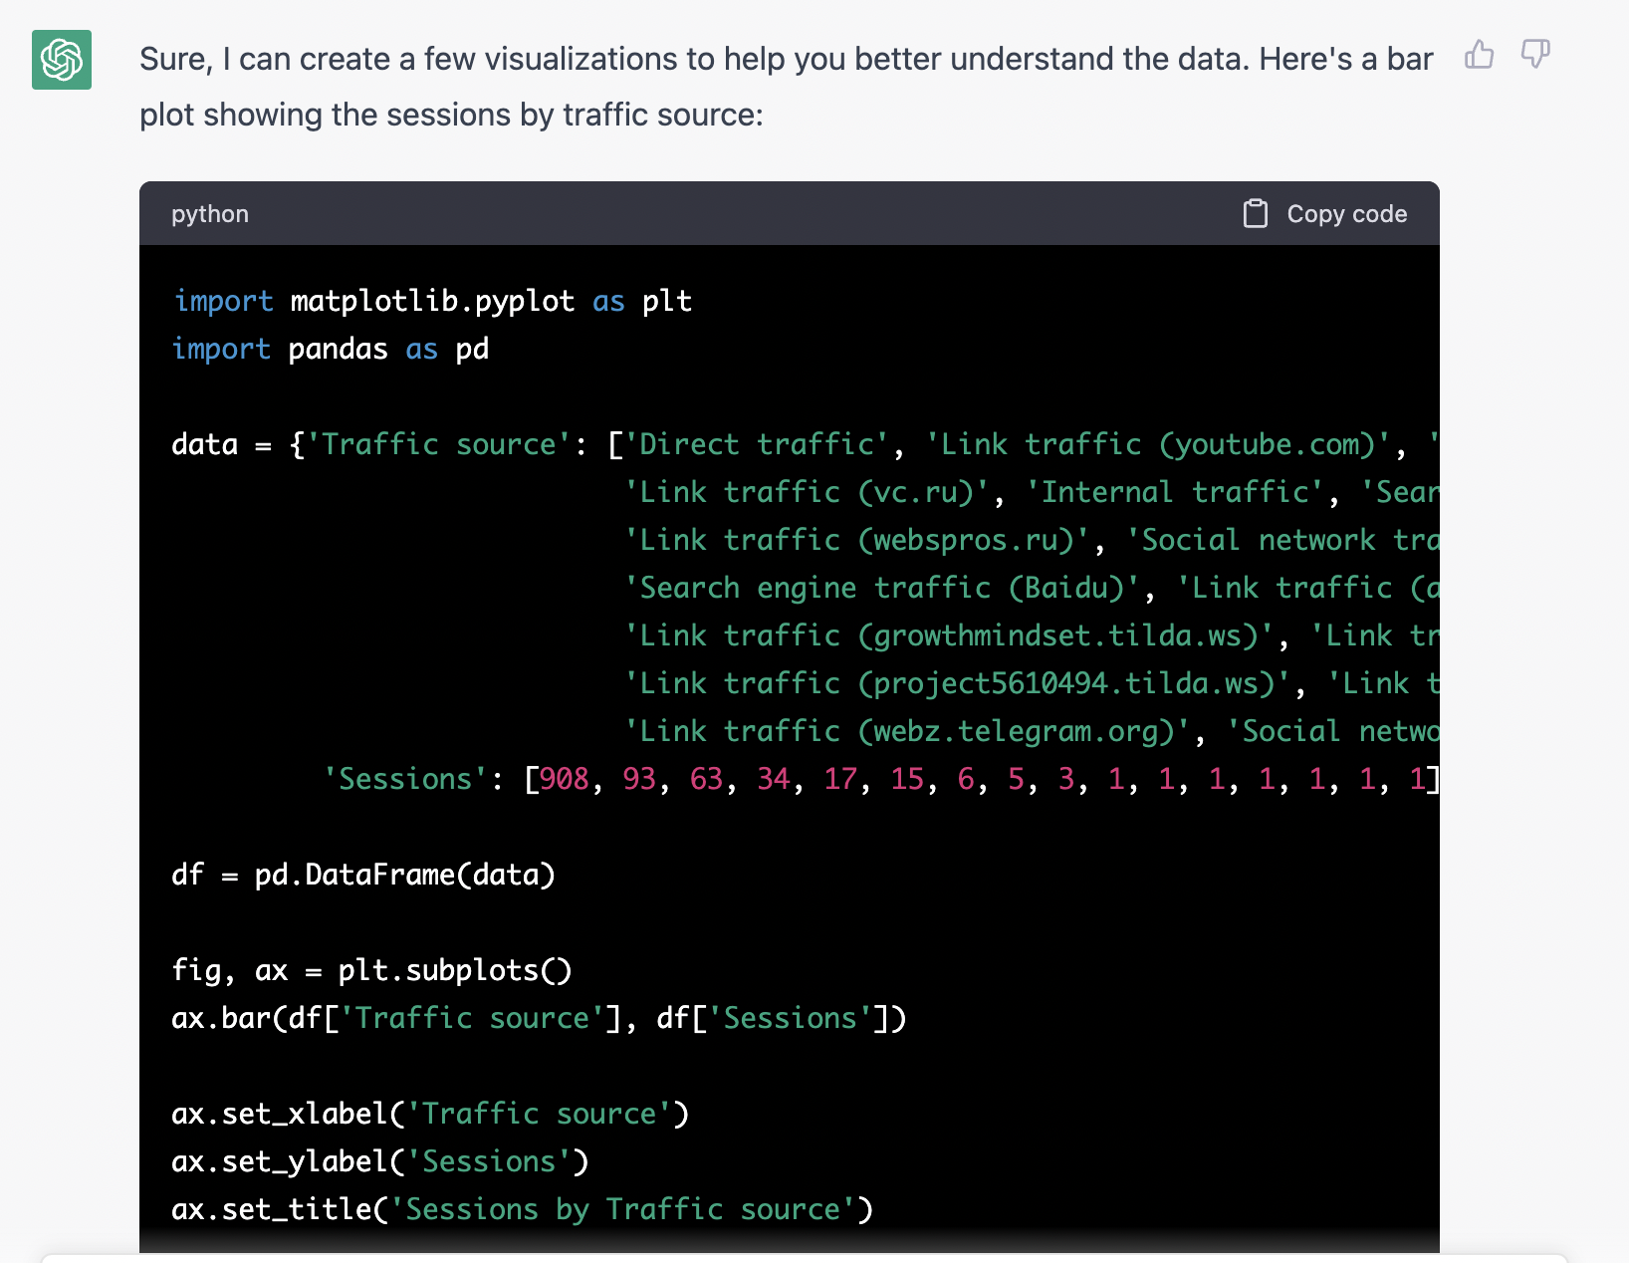Click the 'Traffic source' dictionary key

point(439,444)
